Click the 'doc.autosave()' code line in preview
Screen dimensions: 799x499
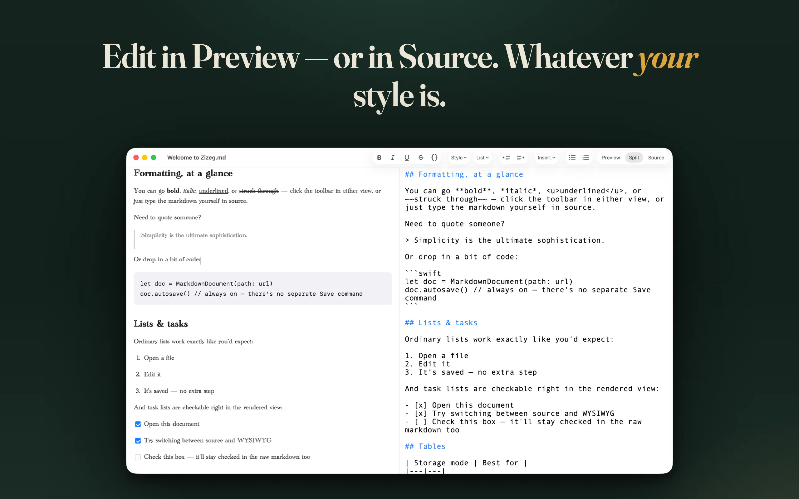pos(251,294)
